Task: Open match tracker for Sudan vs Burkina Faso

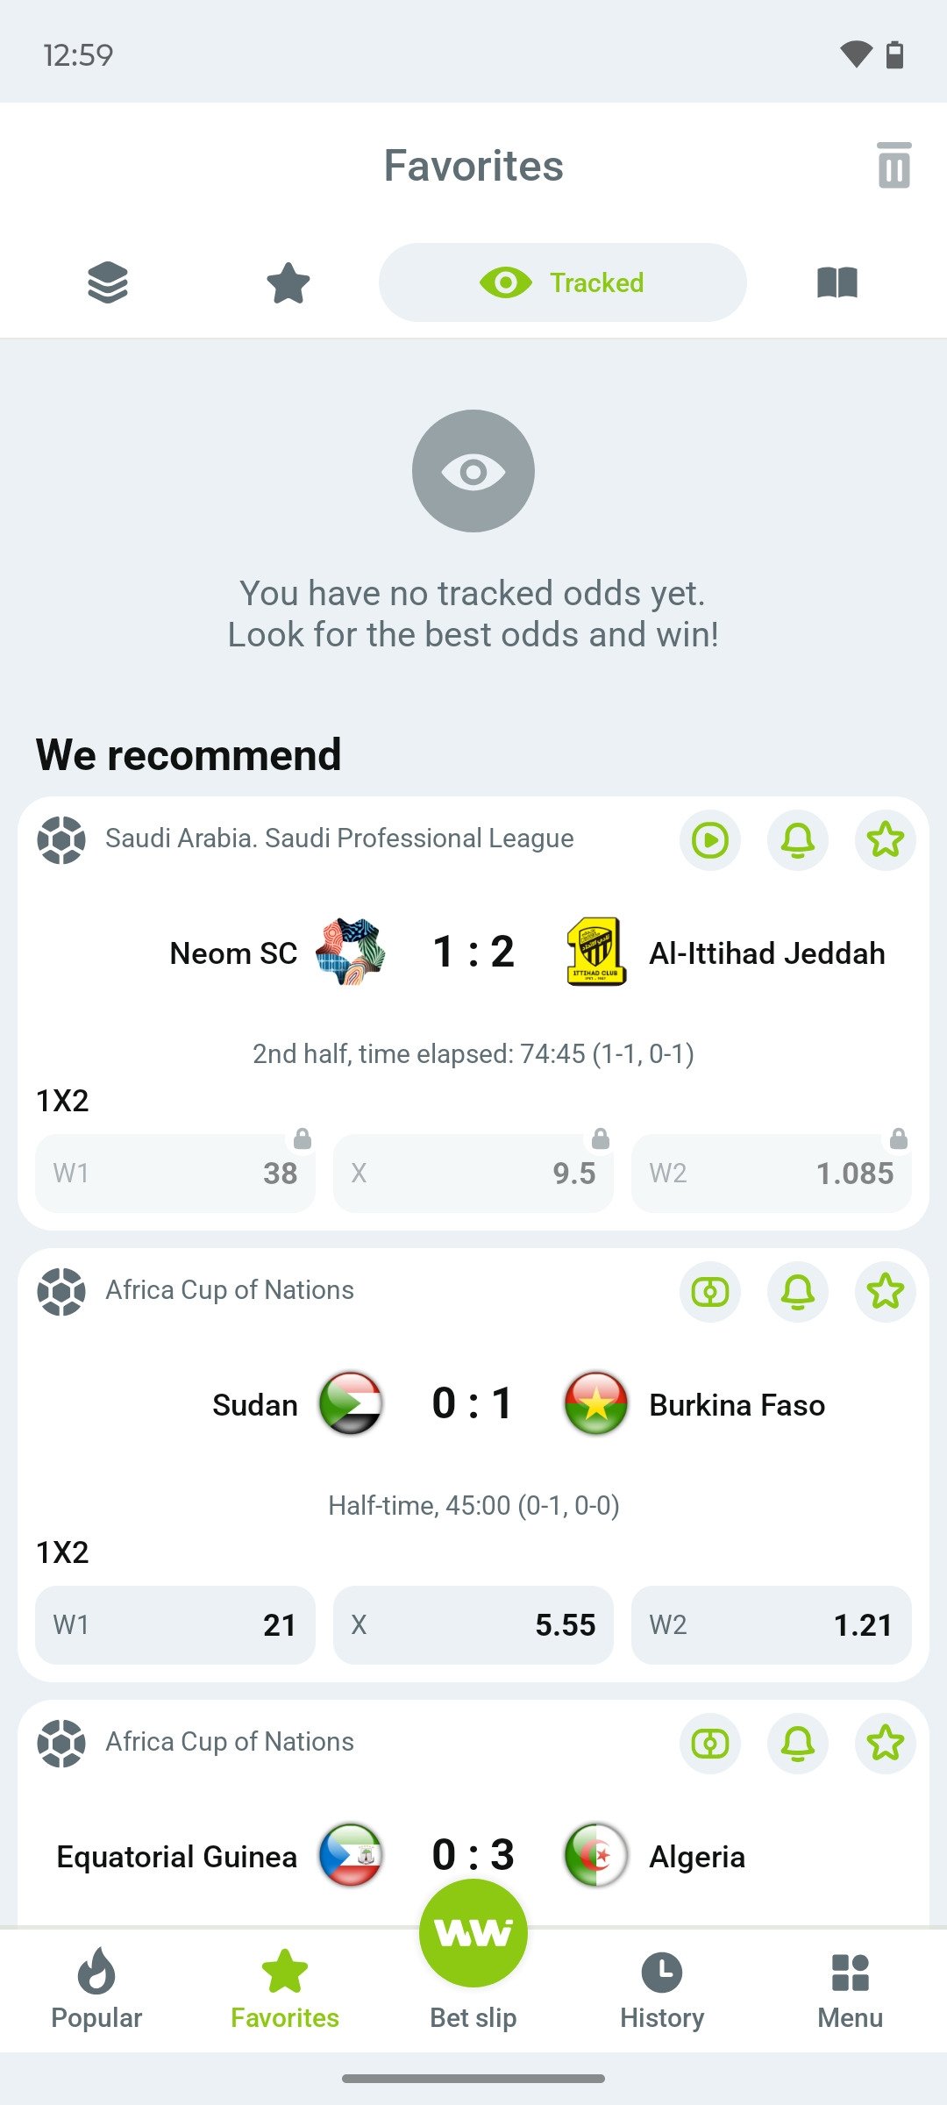Action: point(710,1291)
